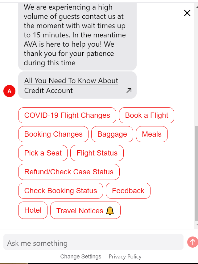Screen dimensions: 198x264
Task: Select the Hotel quick reply
Action: 33,210
